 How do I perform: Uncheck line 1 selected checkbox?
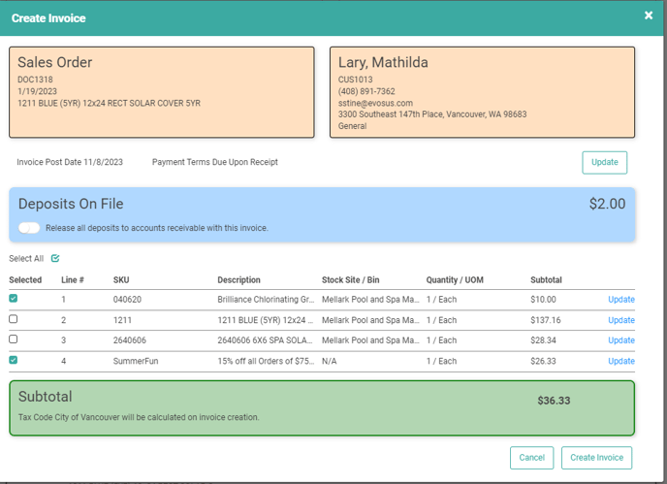(14, 299)
